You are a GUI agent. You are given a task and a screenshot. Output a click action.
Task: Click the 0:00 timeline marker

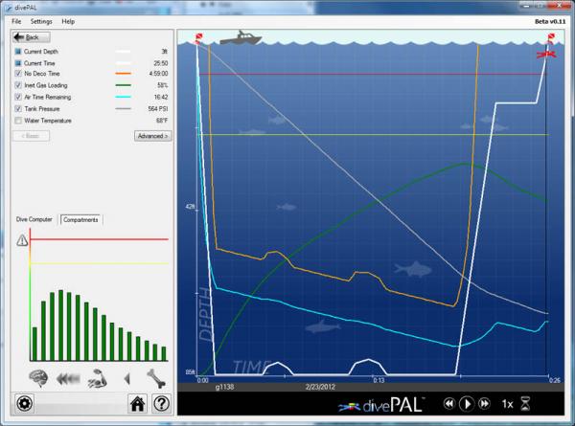point(203,381)
